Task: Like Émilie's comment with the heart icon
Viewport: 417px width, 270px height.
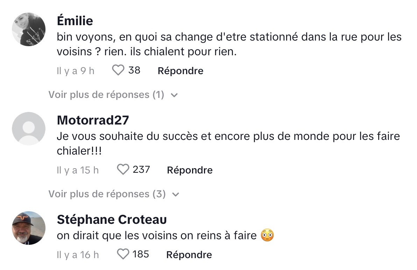Action: (118, 70)
